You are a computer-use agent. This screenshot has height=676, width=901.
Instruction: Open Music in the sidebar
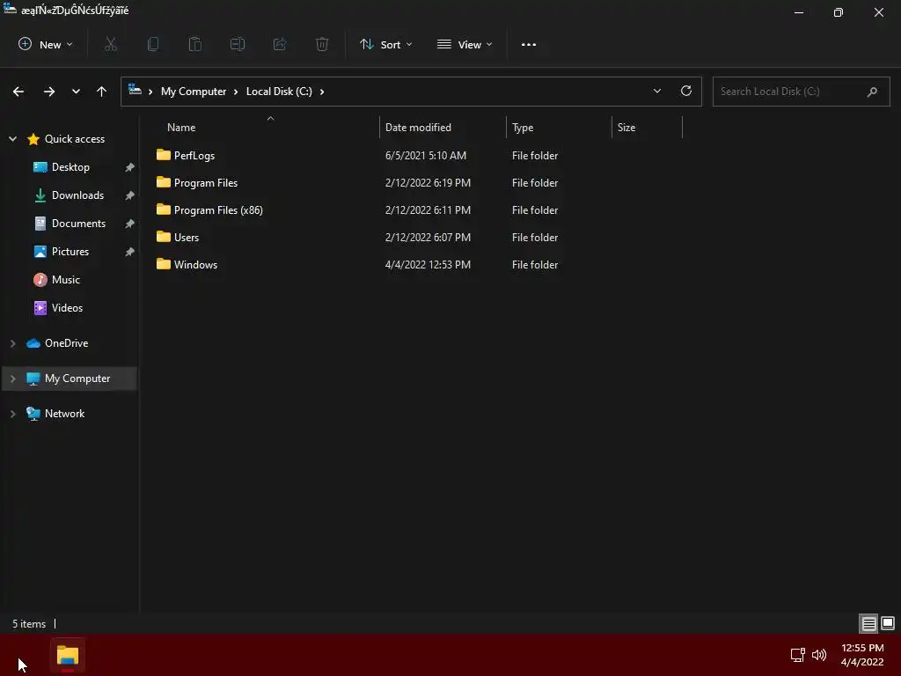point(65,280)
